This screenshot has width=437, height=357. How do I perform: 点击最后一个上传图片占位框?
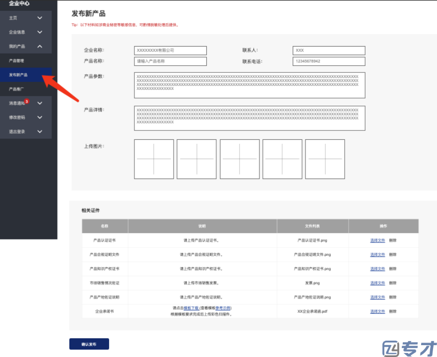325,159
